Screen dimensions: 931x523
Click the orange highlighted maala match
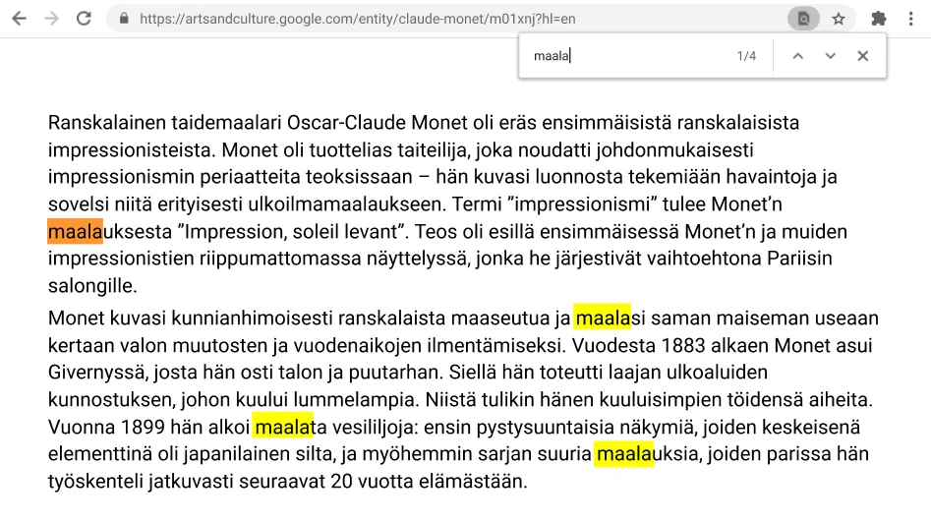[x=76, y=232]
